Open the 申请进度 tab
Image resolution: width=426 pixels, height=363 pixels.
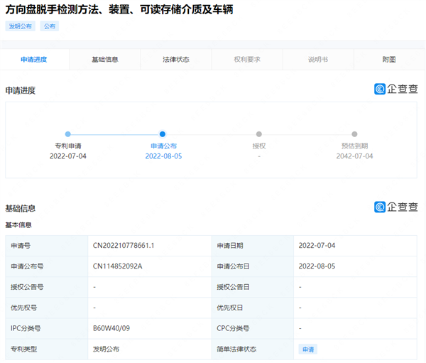click(x=34, y=59)
